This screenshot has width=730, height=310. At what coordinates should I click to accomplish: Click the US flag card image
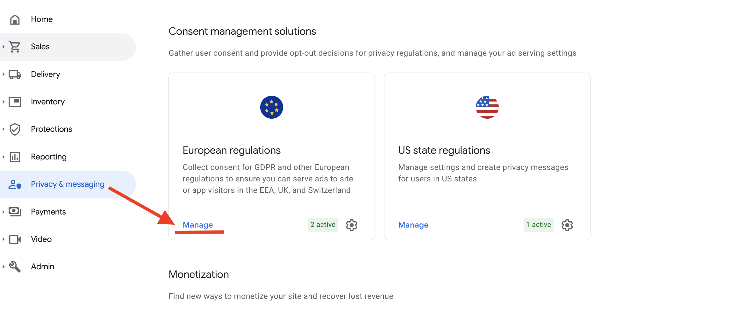[x=487, y=107]
